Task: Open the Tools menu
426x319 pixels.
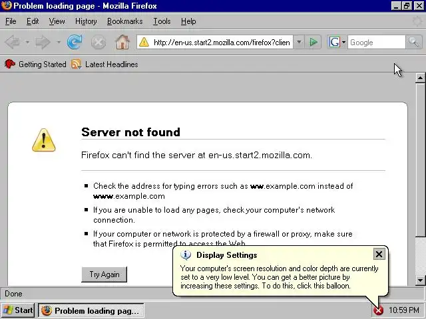Action: 162,21
